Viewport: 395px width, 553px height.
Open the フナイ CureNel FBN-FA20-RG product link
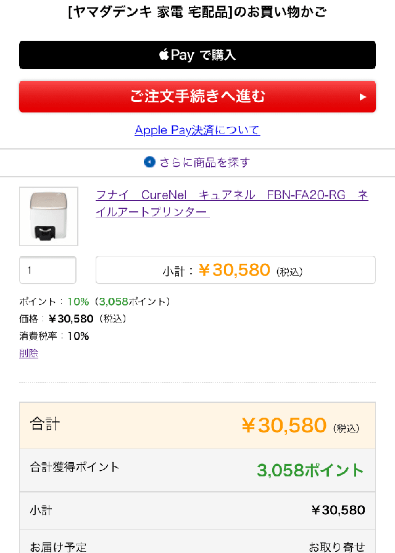(x=231, y=203)
